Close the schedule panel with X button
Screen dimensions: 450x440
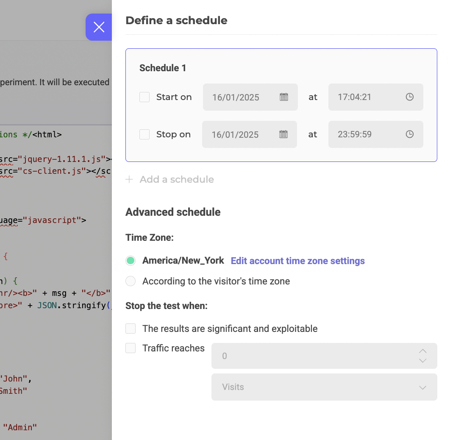pyautogui.click(x=99, y=27)
